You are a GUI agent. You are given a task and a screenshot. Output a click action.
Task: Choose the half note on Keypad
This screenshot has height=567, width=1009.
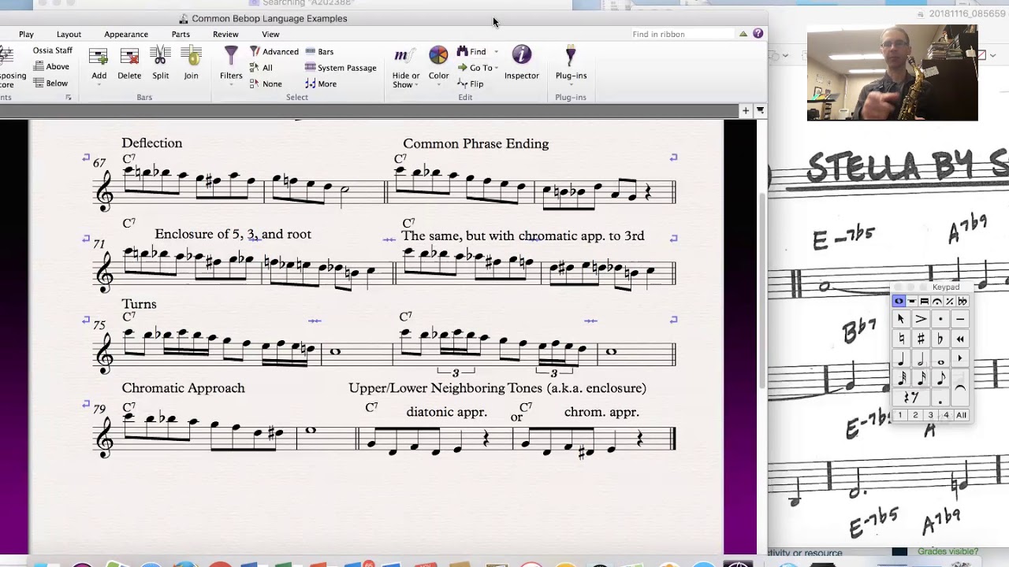(921, 359)
